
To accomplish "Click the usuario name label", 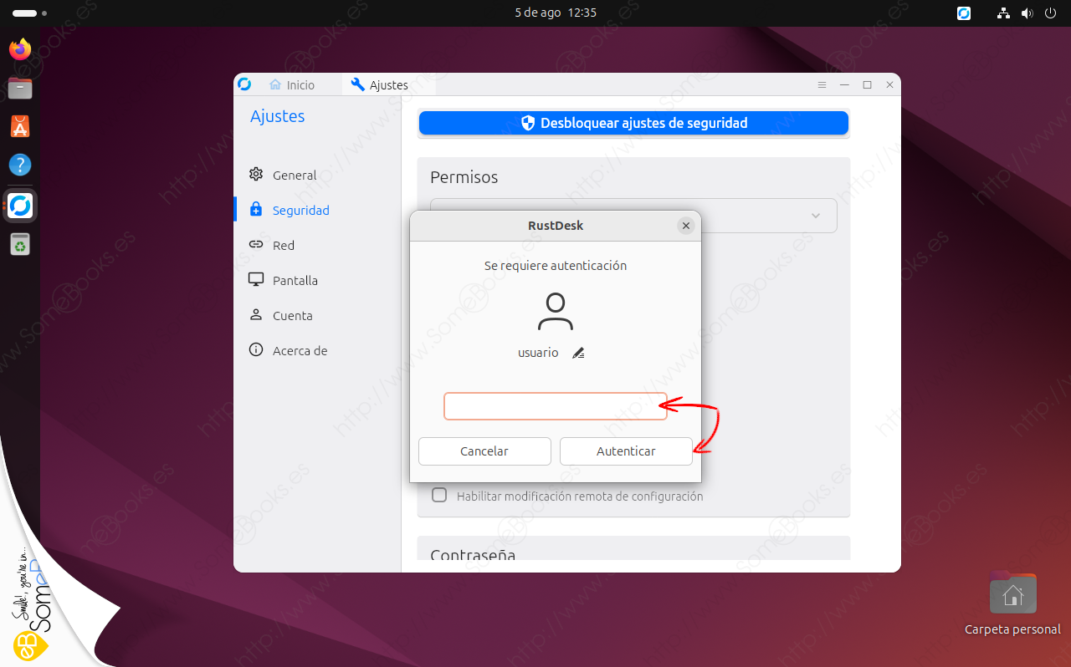I will pyautogui.click(x=538, y=353).
